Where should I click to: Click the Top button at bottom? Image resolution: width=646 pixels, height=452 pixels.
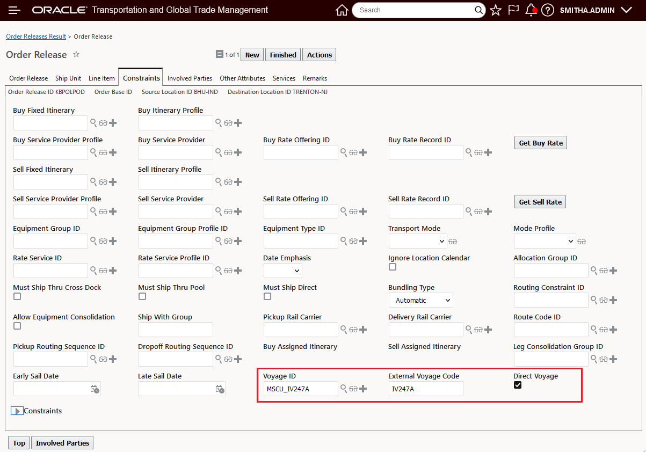tap(19, 443)
